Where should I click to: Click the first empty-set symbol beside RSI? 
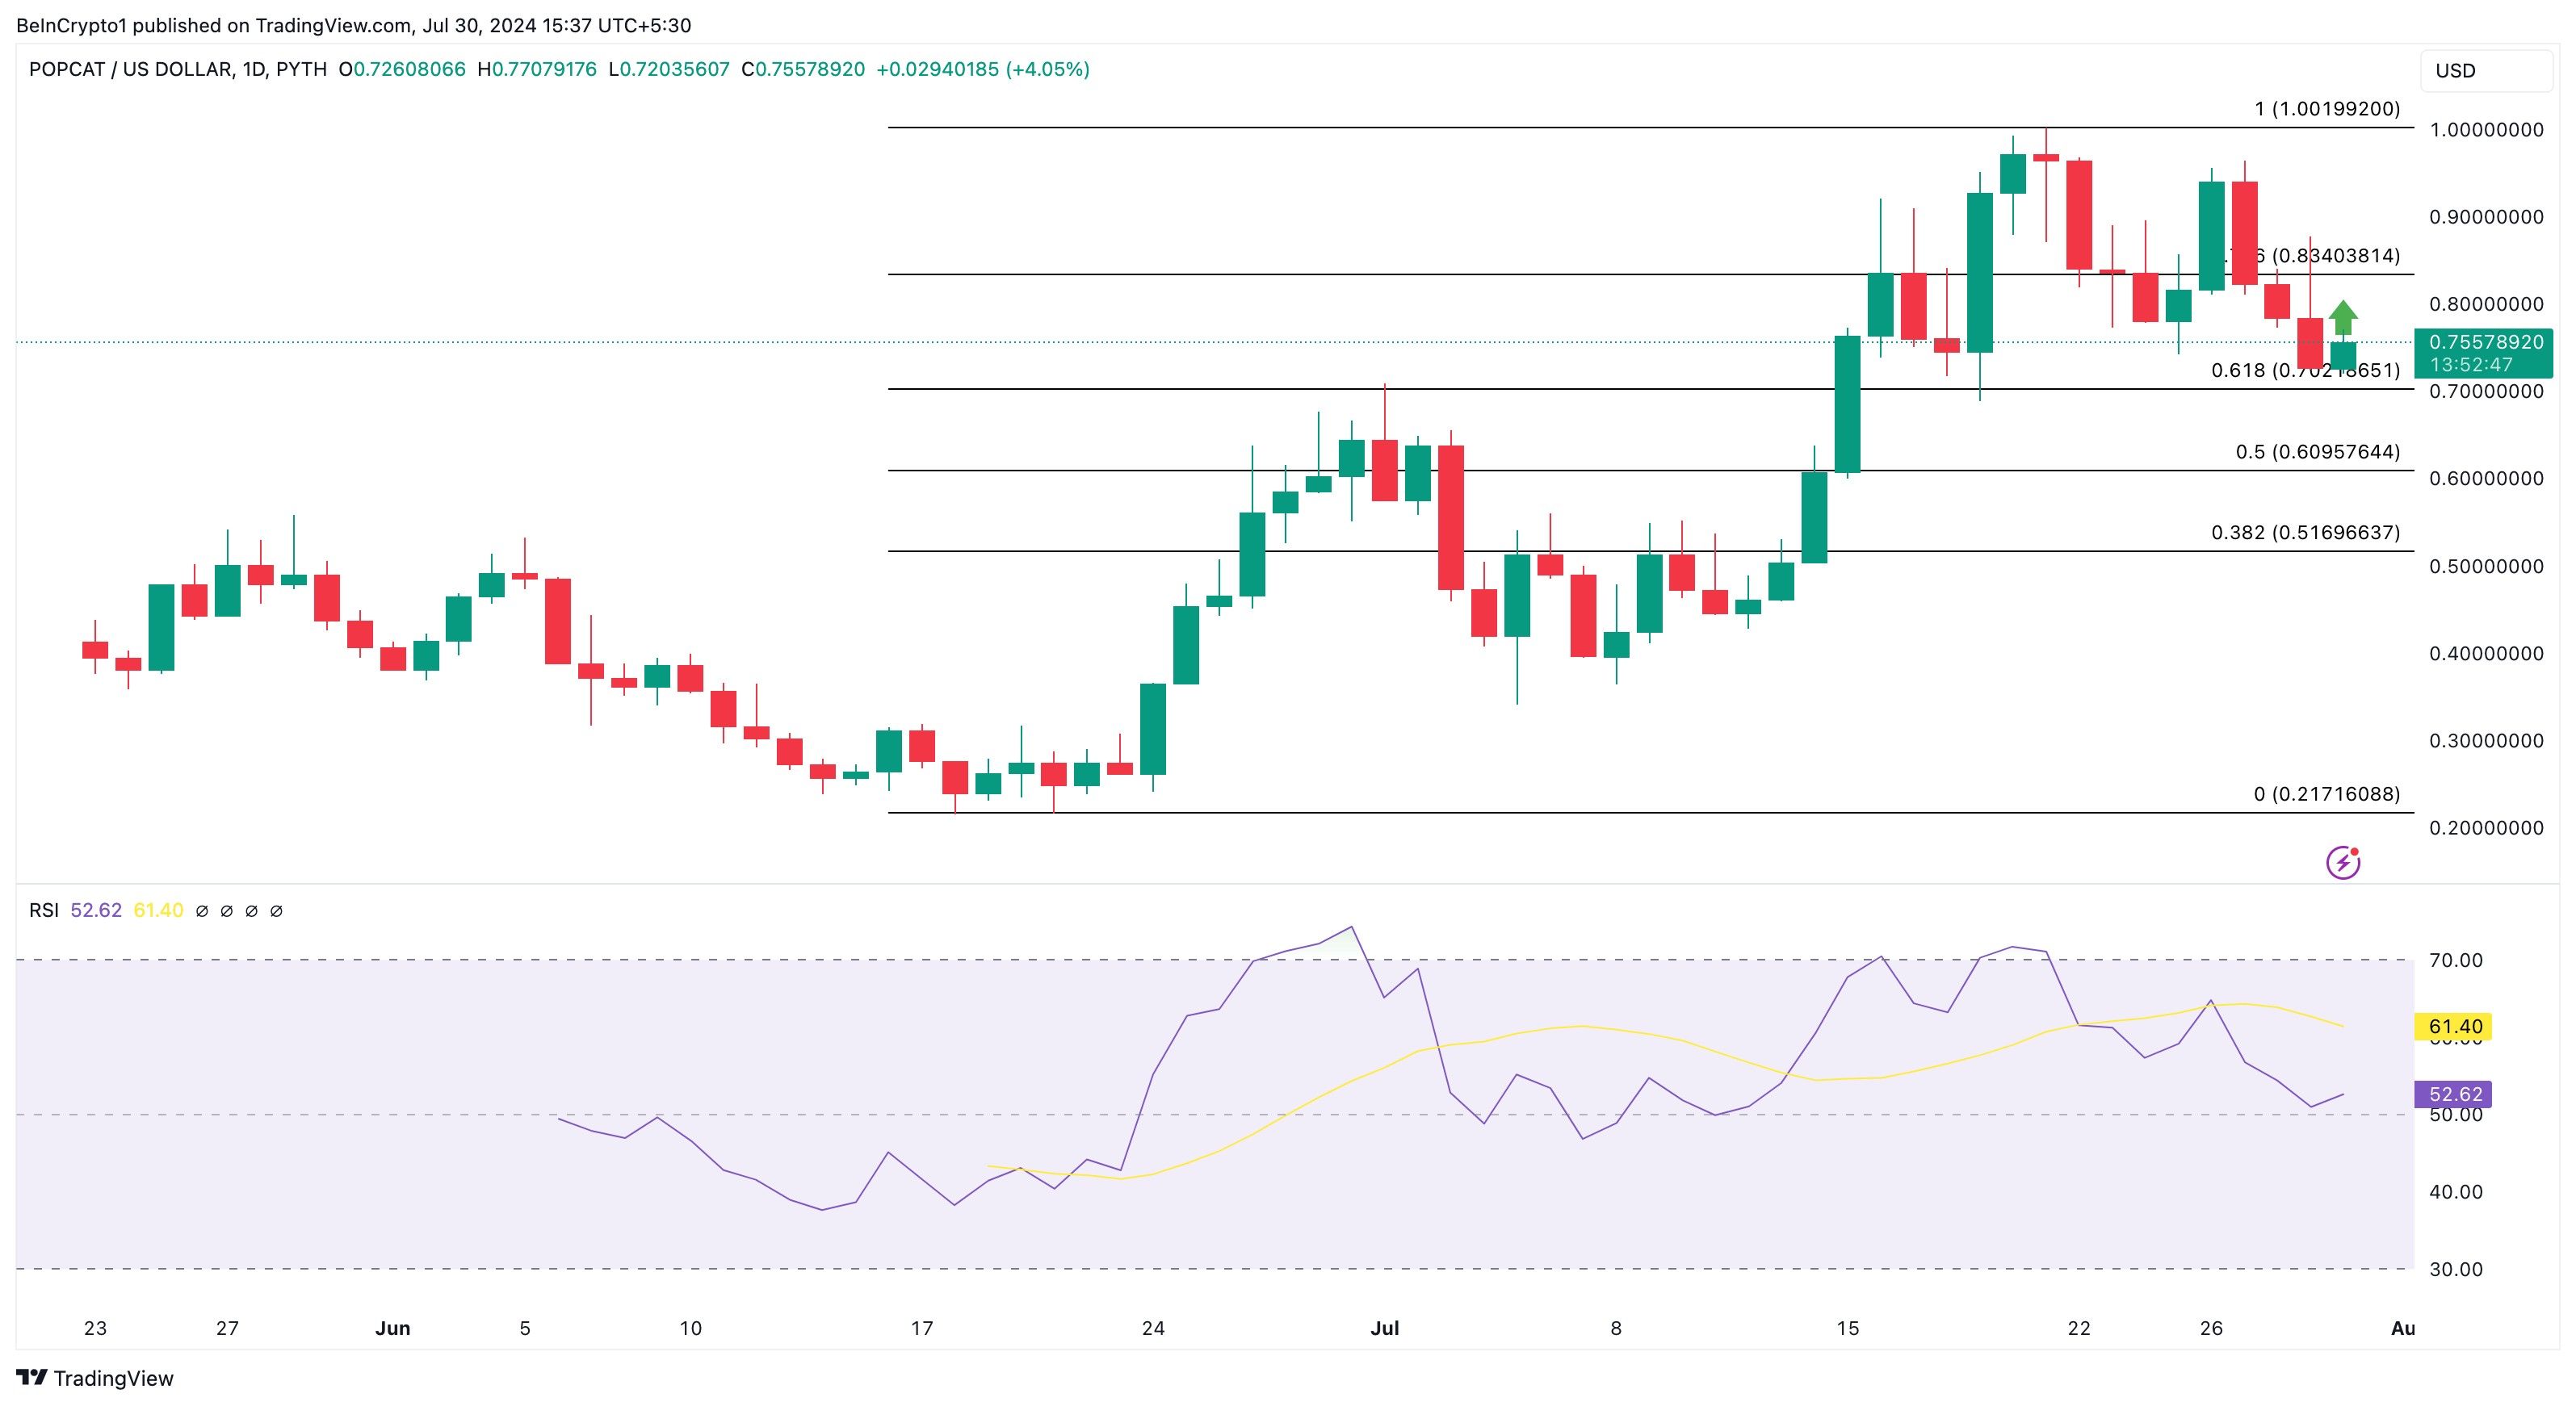pyautogui.click(x=202, y=911)
